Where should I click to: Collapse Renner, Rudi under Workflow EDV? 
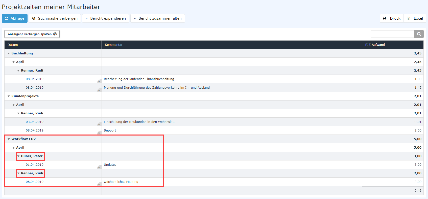tap(18, 173)
